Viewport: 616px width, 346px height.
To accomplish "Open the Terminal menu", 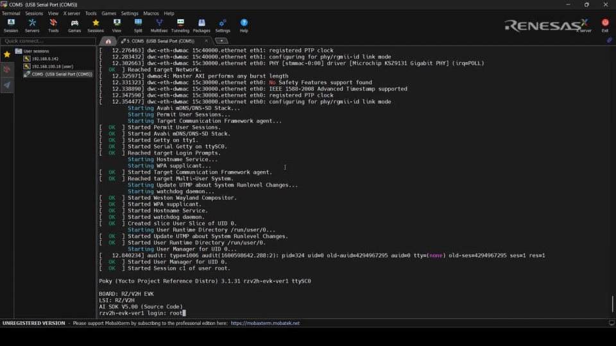I will point(11,13).
